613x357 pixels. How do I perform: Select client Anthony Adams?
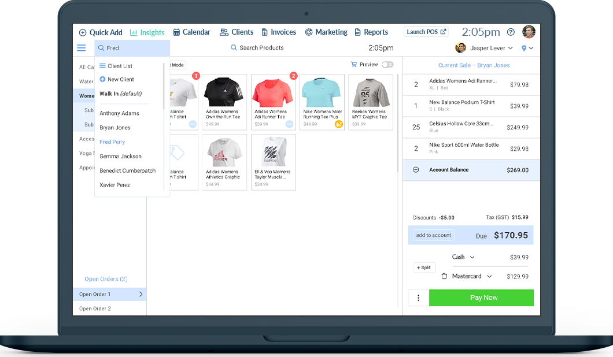coord(119,113)
